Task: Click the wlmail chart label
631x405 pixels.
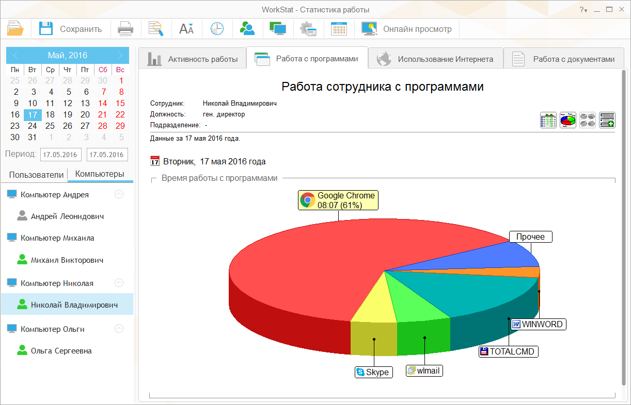Action: coord(424,370)
